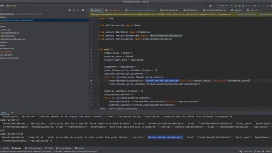Click the Install requirements link in the banner

(x=246, y=14)
